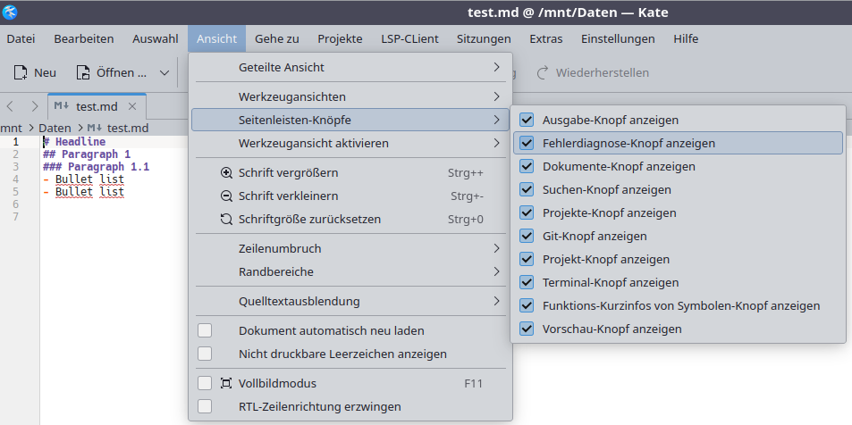This screenshot has height=425, width=852.
Task: Click the Vollbildmodus fullscreen icon
Action: (x=226, y=383)
